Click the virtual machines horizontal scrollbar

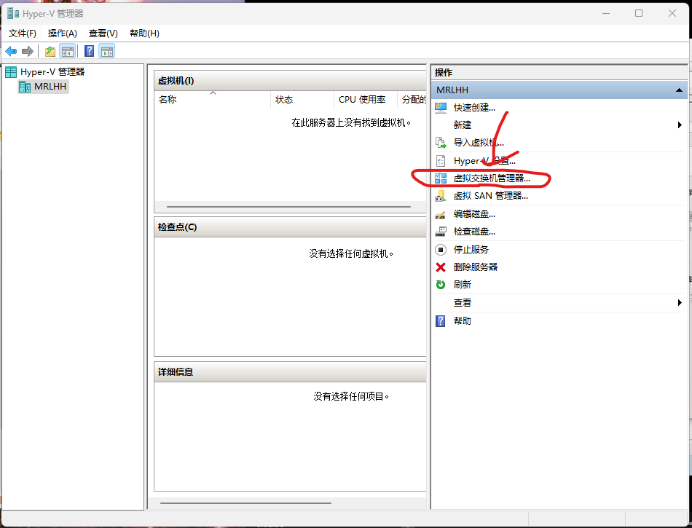click(288, 206)
